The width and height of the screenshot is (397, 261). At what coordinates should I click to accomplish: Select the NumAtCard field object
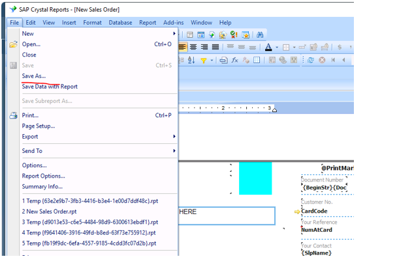coord(317,230)
